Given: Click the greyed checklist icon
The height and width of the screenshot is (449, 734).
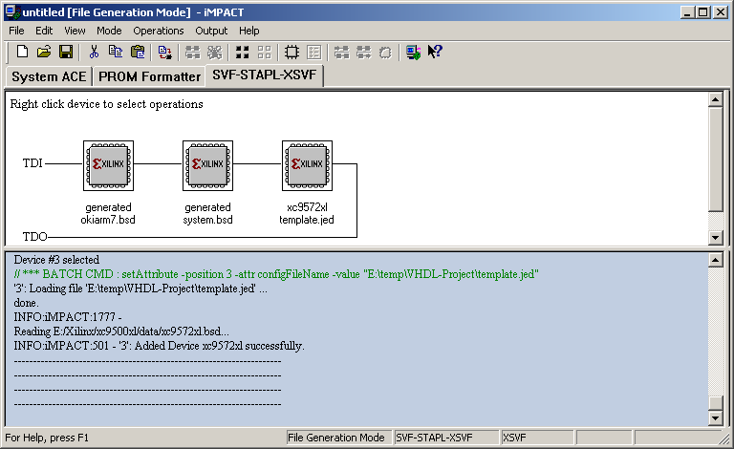Looking at the screenshot, I should [x=313, y=52].
